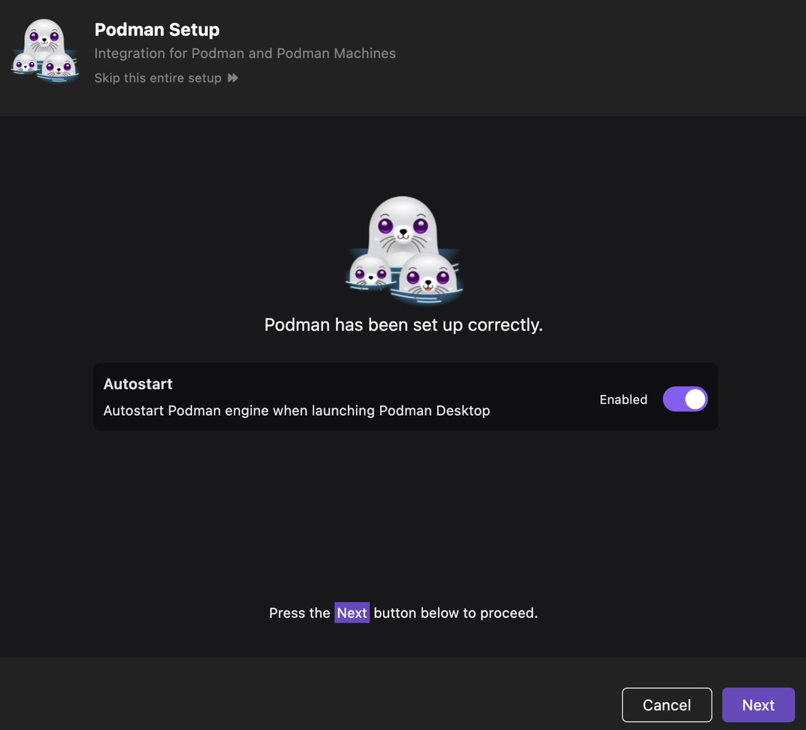This screenshot has width=806, height=730.
Task: Click the Enabled label beside the toggle
Action: (x=623, y=399)
